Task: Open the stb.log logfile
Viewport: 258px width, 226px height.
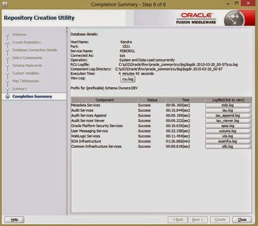Action: click(x=228, y=146)
